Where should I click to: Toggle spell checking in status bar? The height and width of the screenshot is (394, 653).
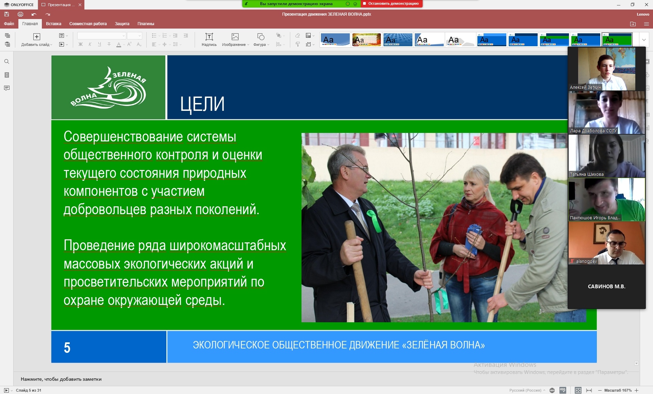(x=563, y=390)
